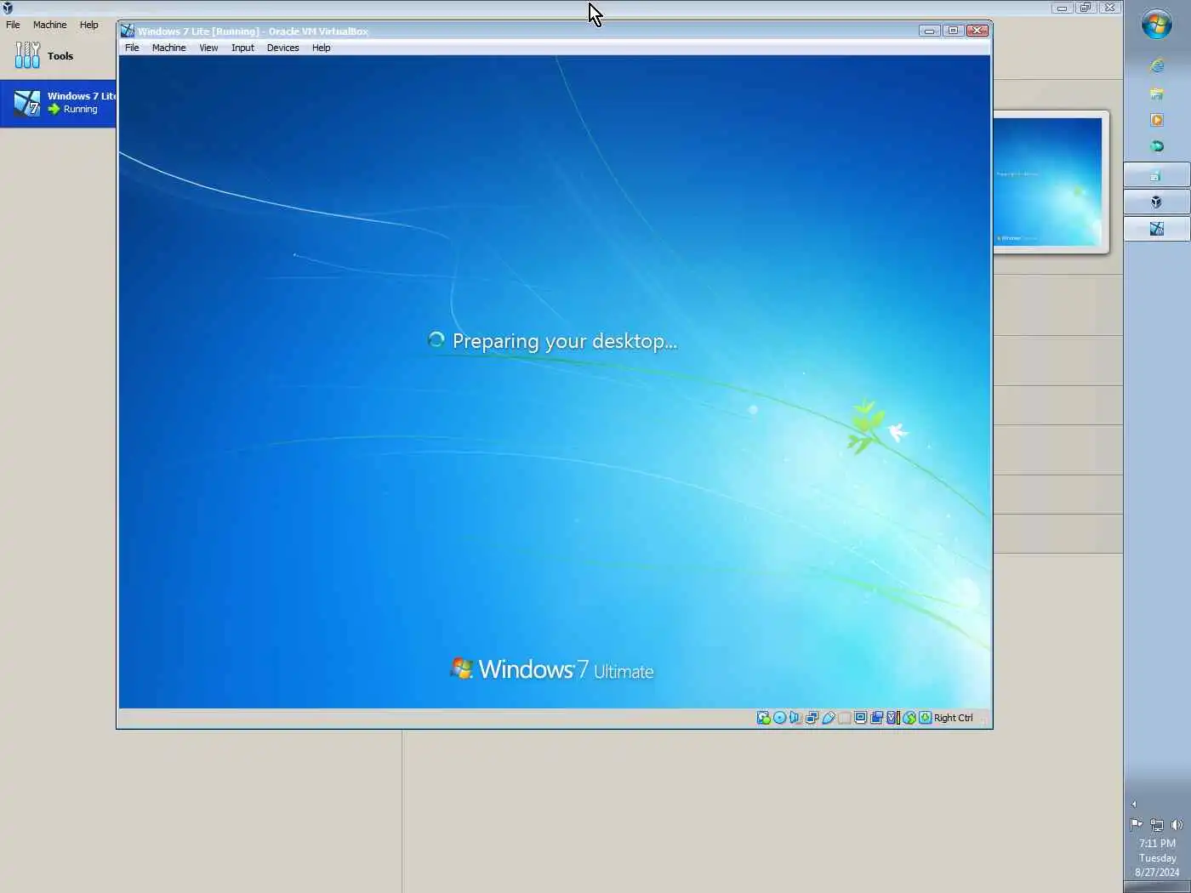Open the Devices menu in the VM window
This screenshot has height=893, width=1191.
pos(282,48)
